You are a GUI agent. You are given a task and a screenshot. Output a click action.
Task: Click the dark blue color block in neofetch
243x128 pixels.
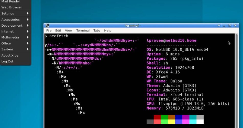point(179,117)
